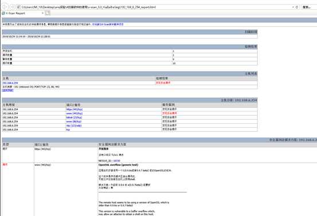Expand the address bar history dropdown arrow
Viewport: 317px width, 216px height.
coord(293,7)
